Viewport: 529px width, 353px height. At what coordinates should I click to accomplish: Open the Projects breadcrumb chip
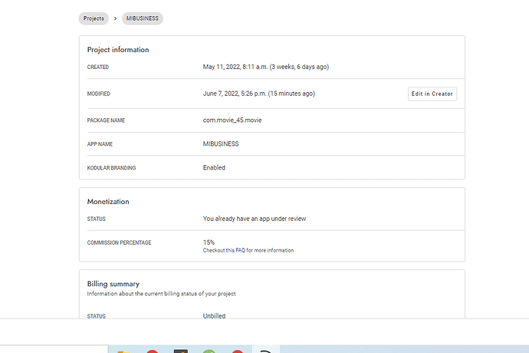click(x=94, y=18)
